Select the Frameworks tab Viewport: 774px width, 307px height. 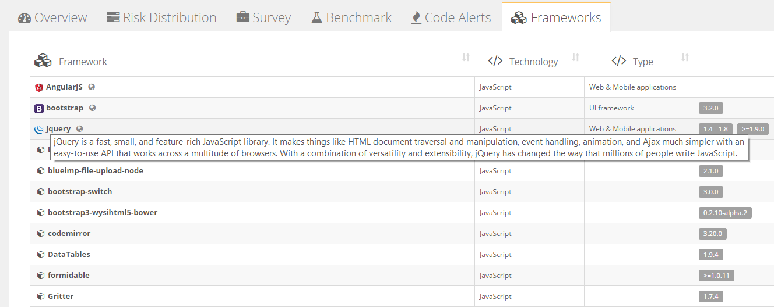click(x=556, y=17)
